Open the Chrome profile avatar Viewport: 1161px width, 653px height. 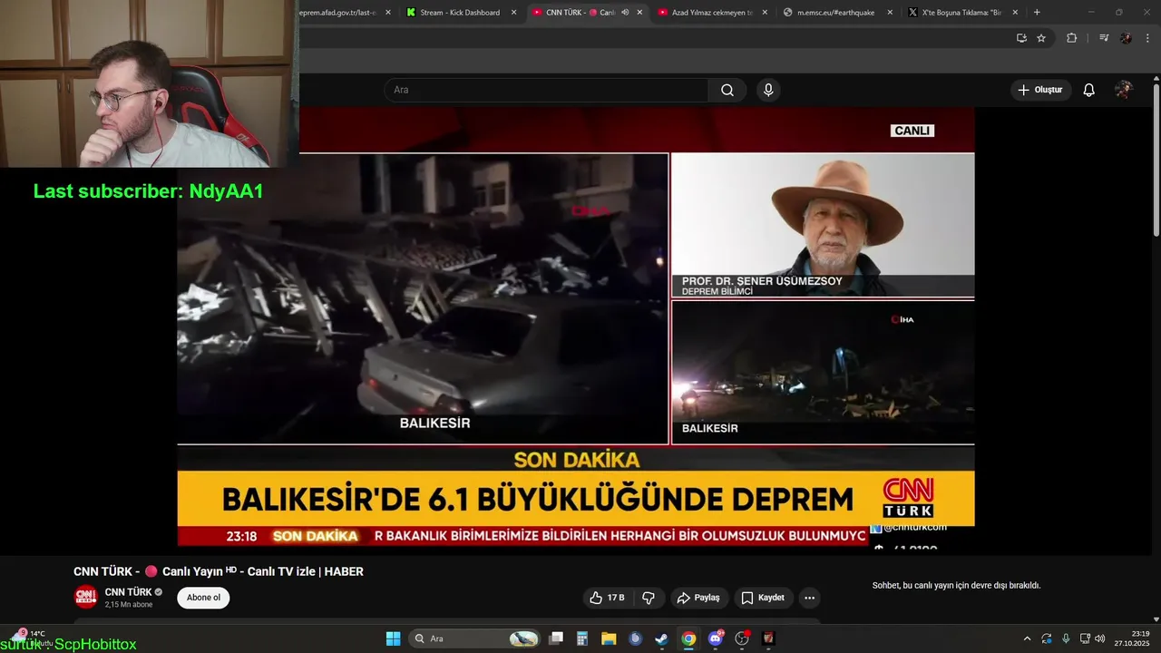coord(1126,38)
